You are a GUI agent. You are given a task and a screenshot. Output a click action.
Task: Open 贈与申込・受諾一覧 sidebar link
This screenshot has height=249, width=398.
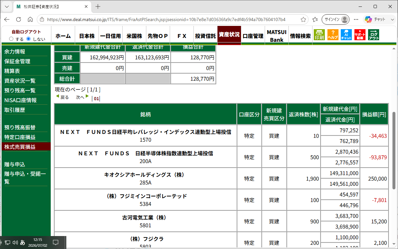coord(25,178)
